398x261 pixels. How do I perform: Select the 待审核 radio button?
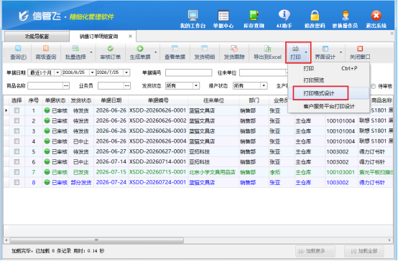coord(373,86)
